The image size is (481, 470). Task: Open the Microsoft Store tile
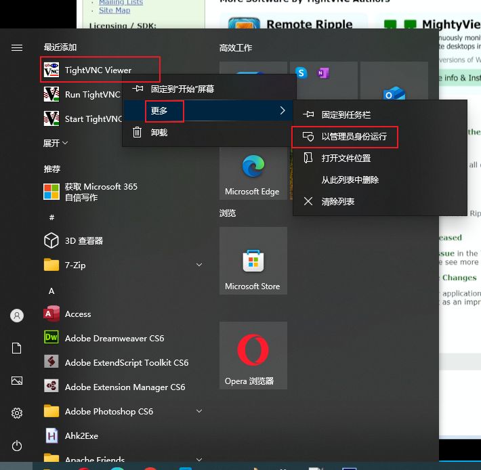coord(253,261)
